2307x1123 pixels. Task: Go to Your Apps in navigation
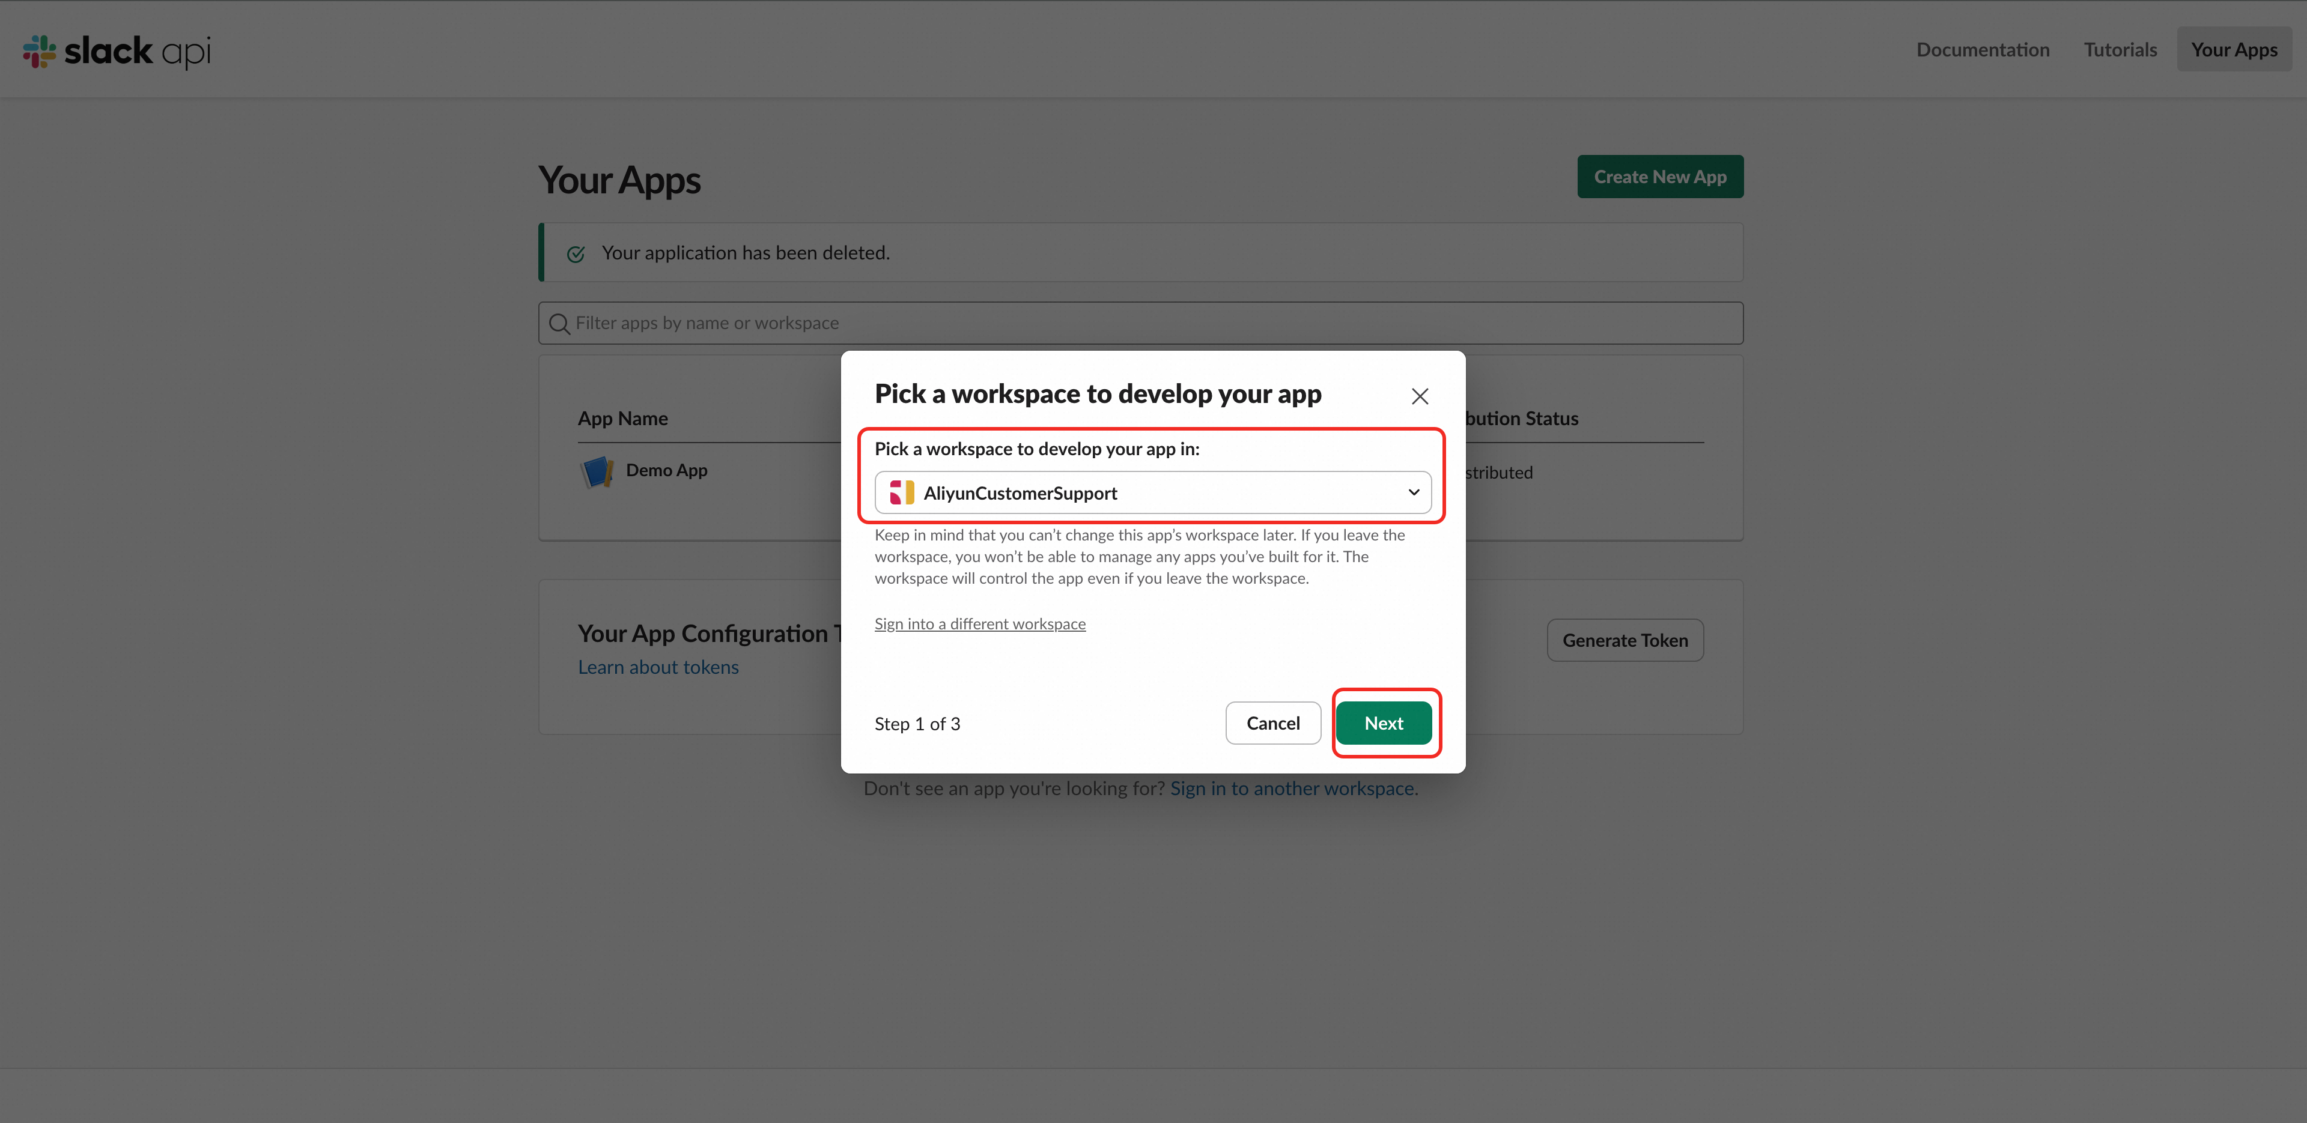point(2234,50)
